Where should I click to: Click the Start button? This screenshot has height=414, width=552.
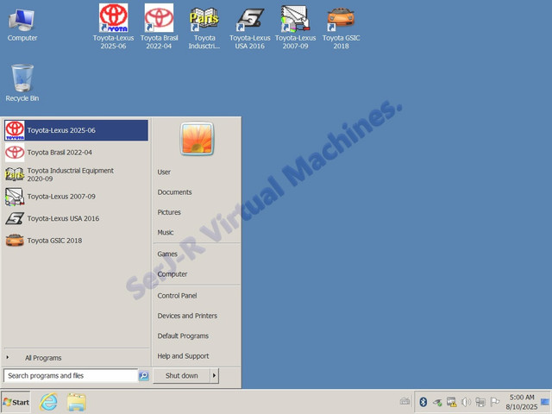pyautogui.click(x=16, y=402)
